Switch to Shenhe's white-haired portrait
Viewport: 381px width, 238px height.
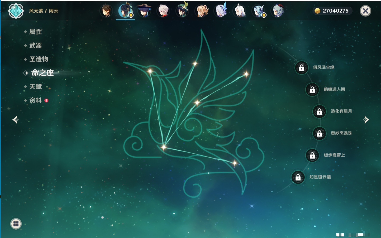click(x=240, y=11)
